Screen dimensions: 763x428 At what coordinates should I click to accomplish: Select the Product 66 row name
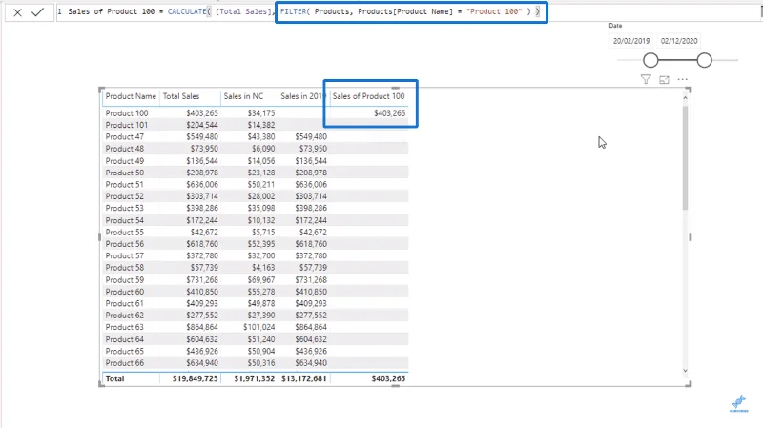pyautogui.click(x=125, y=363)
